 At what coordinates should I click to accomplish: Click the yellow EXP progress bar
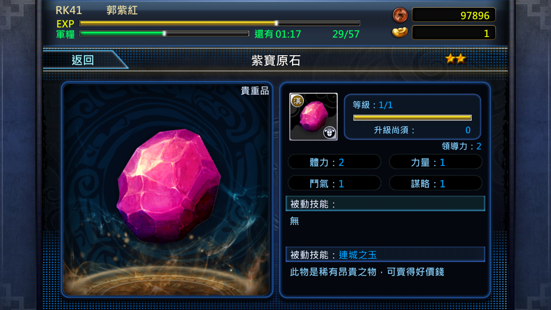click(x=220, y=23)
